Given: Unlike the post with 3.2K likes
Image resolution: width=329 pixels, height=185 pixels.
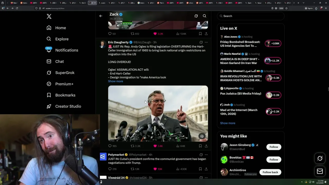Looking at the screenshot, I should (158, 34).
